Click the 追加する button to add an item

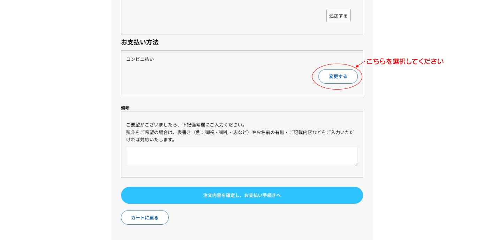tap(338, 15)
